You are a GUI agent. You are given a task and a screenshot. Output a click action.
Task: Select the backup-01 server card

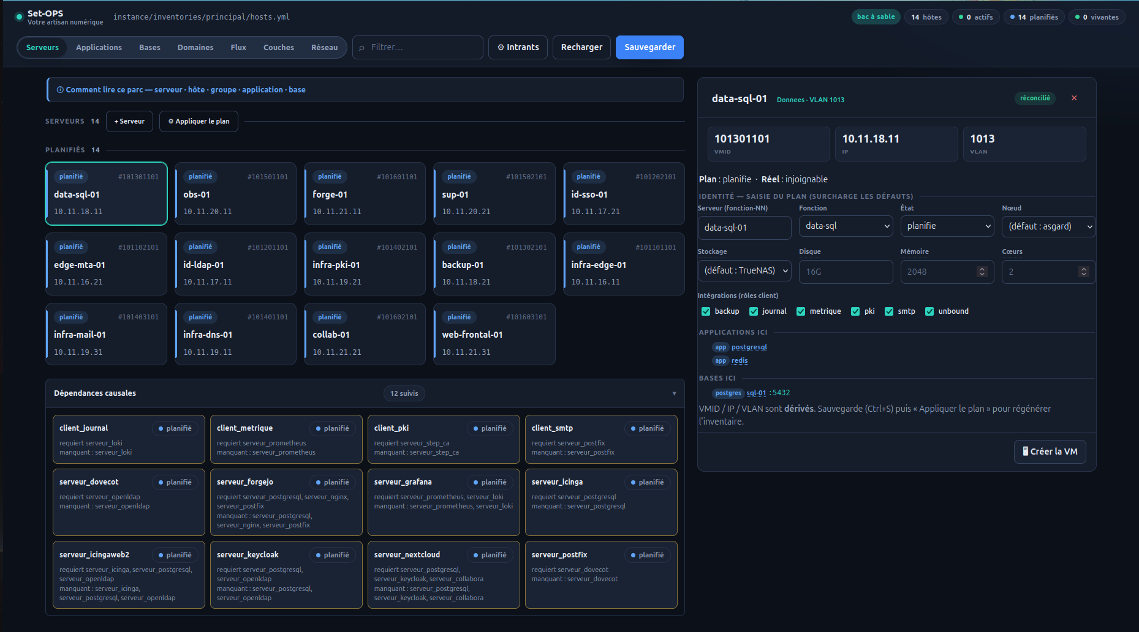494,264
